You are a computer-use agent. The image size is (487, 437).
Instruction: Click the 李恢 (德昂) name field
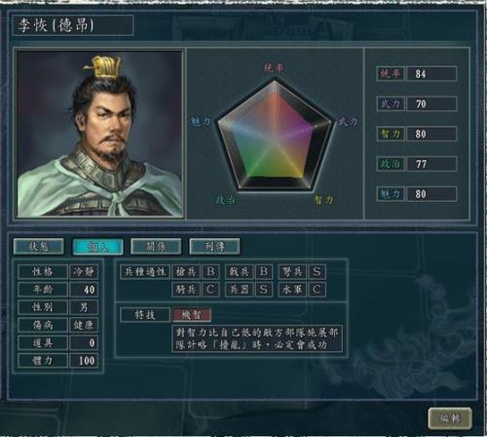click(x=73, y=25)
